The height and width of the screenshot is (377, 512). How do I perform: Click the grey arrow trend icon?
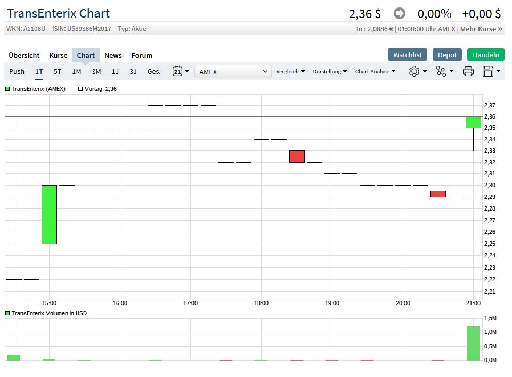point(400,13)
